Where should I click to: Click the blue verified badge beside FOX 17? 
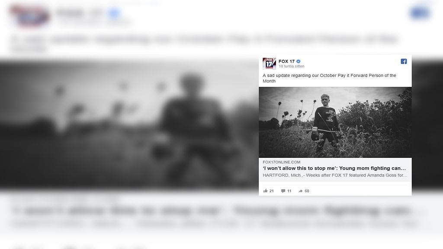click(299, 61)
